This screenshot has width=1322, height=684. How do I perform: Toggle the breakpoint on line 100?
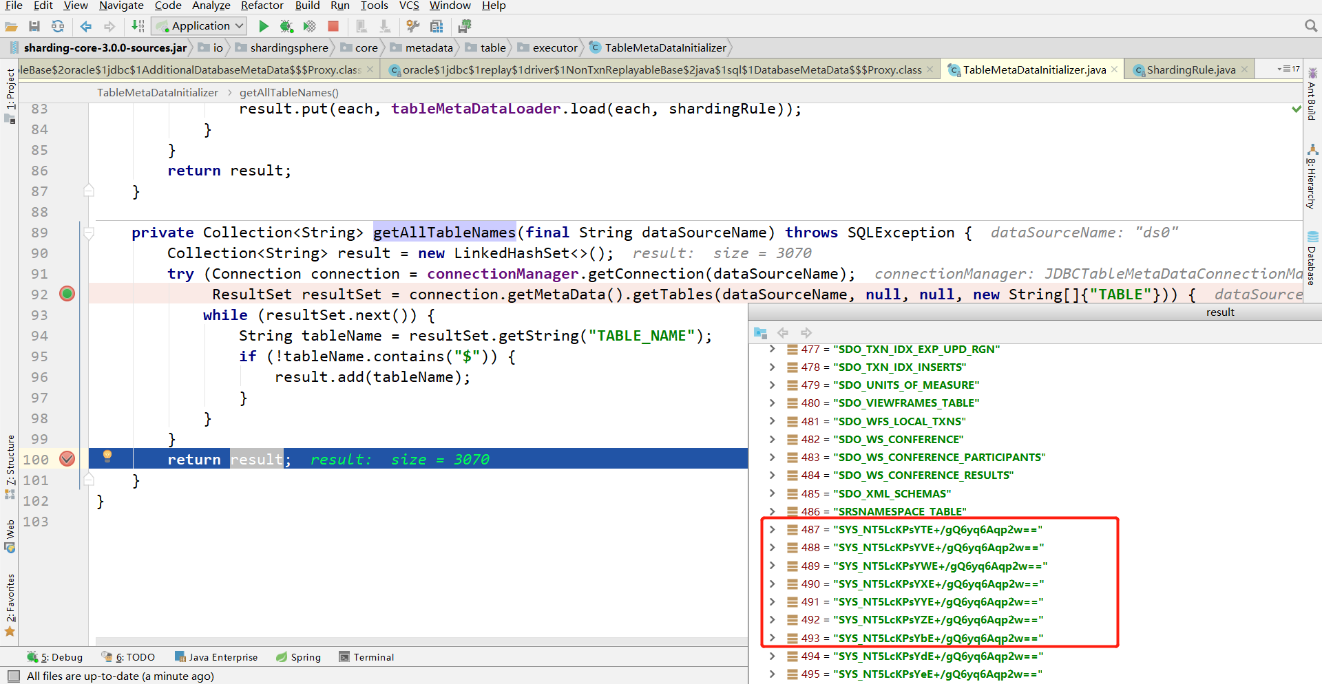pos(67,458)
